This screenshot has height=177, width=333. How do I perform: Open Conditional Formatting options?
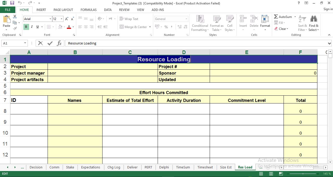[x=200, y=23]
